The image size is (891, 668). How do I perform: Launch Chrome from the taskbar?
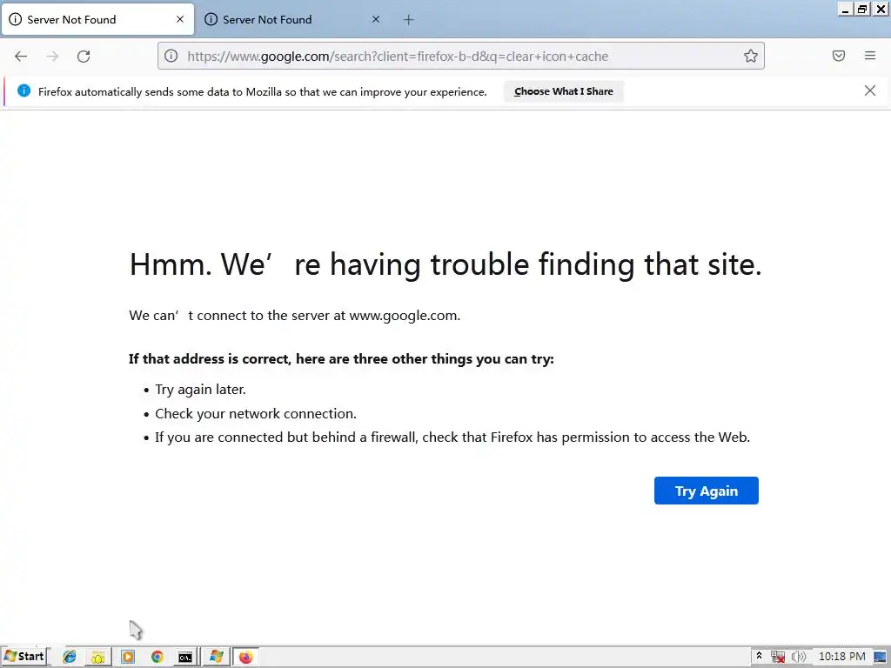[x=157, y=658]
